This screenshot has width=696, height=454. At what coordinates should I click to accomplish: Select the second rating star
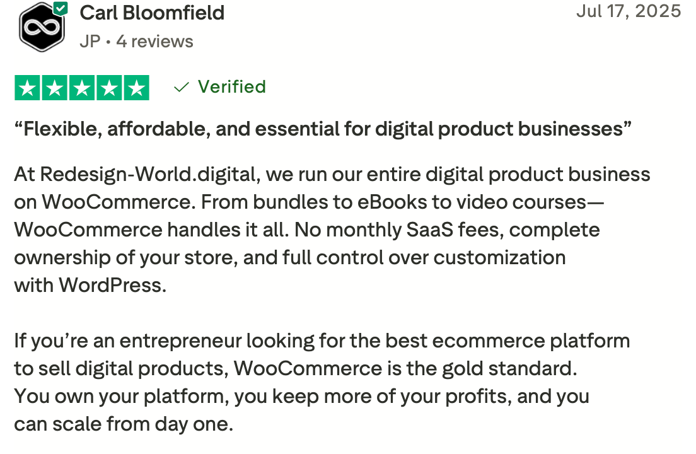(54, 88)
